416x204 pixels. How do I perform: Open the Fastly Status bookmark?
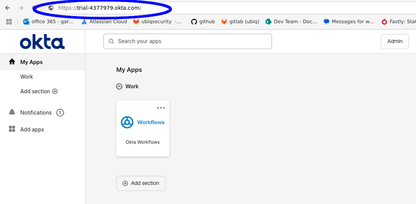pos(398,22)
